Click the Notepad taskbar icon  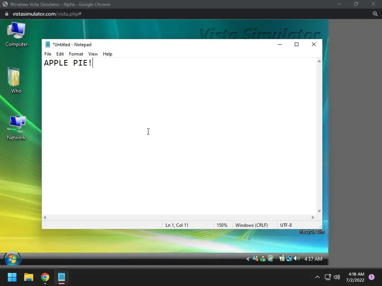coord(62,277)
